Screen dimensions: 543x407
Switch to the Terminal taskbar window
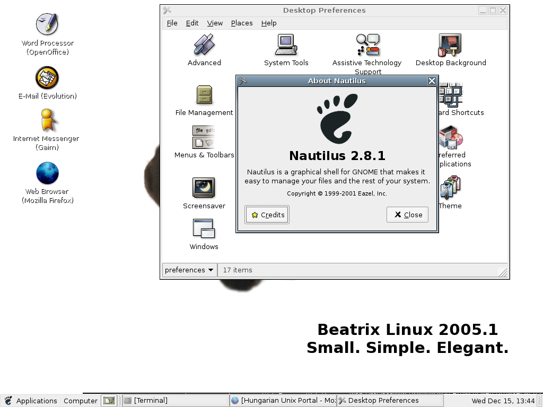pyautogui.click(x=176, y=401)
